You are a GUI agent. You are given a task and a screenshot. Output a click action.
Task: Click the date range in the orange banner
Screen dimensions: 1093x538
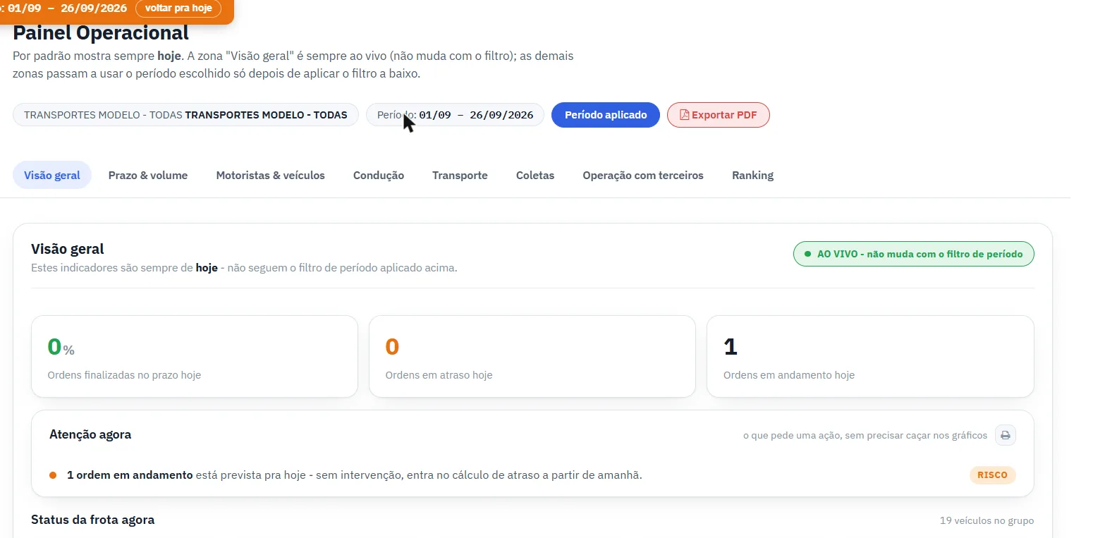[67, 8]
